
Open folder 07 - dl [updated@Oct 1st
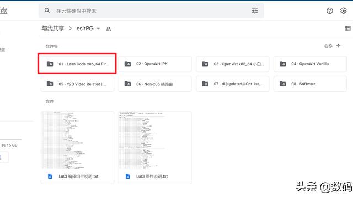233,84
